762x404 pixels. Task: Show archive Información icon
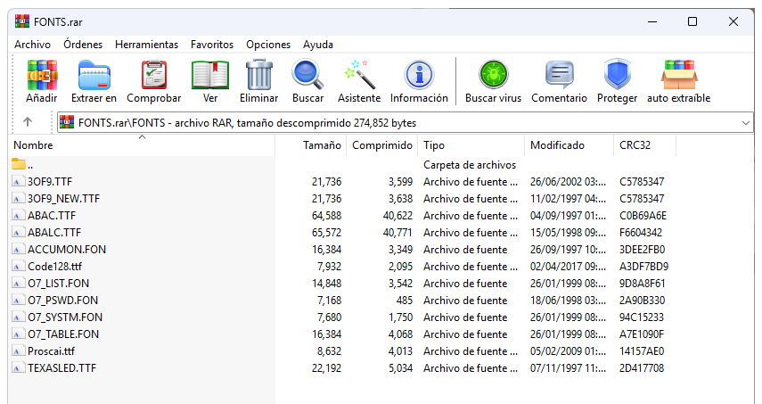pyautogui.click(x=419, y=75)
